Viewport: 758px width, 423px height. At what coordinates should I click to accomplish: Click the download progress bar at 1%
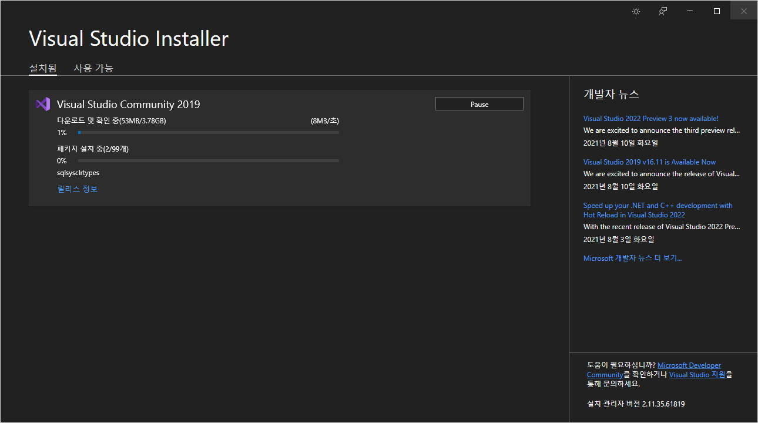click(x=209, y=133)
